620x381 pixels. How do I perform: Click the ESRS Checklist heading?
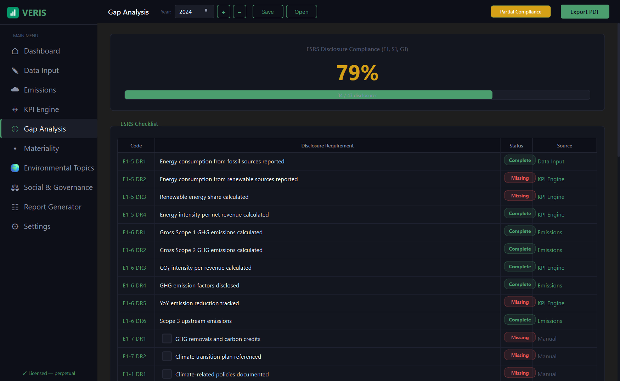[x=139, y=124]
